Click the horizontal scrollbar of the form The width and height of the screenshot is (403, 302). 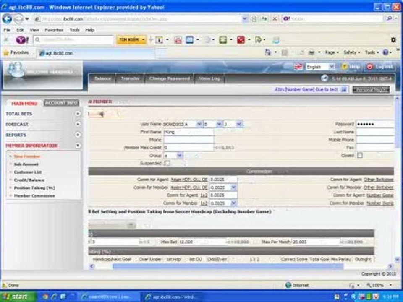(x=228, y=267)
